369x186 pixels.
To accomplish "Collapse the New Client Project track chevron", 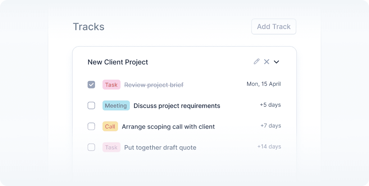I will tap(276, 62).
